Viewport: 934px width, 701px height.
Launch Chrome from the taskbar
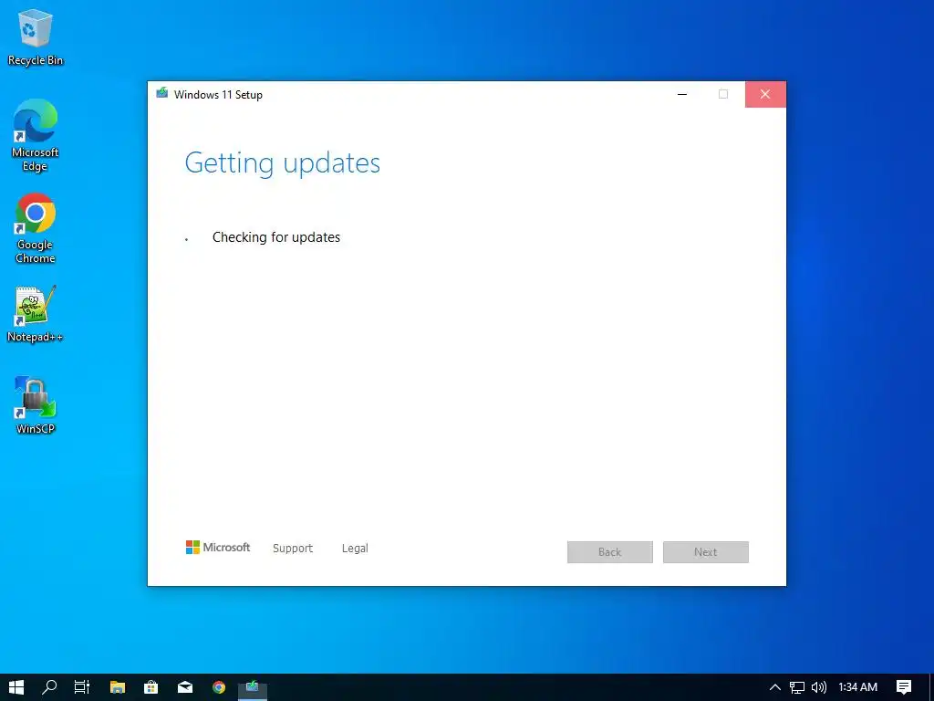pos(219,687)
